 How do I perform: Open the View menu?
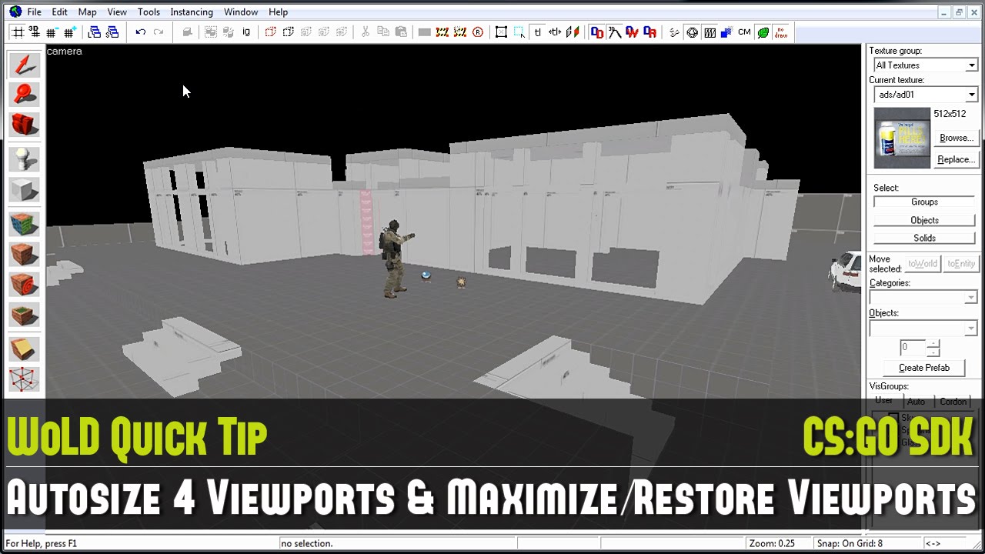click(117, 12)
